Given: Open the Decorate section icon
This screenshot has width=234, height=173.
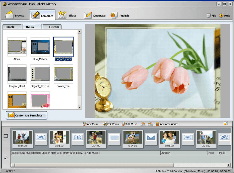Looking at the screenshot, I should click(x=88, y=15).
